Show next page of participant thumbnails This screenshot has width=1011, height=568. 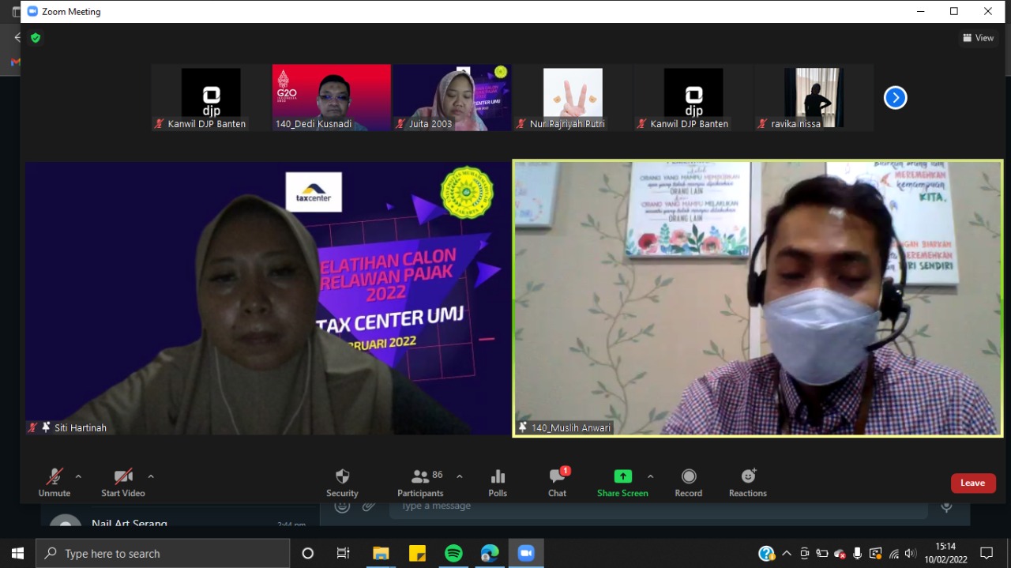pos(895,97)
